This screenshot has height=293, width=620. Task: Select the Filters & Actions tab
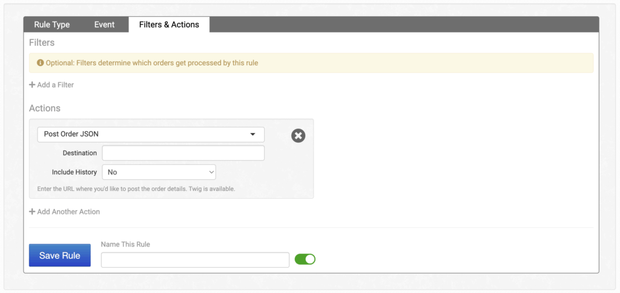(x=169, y=25)
